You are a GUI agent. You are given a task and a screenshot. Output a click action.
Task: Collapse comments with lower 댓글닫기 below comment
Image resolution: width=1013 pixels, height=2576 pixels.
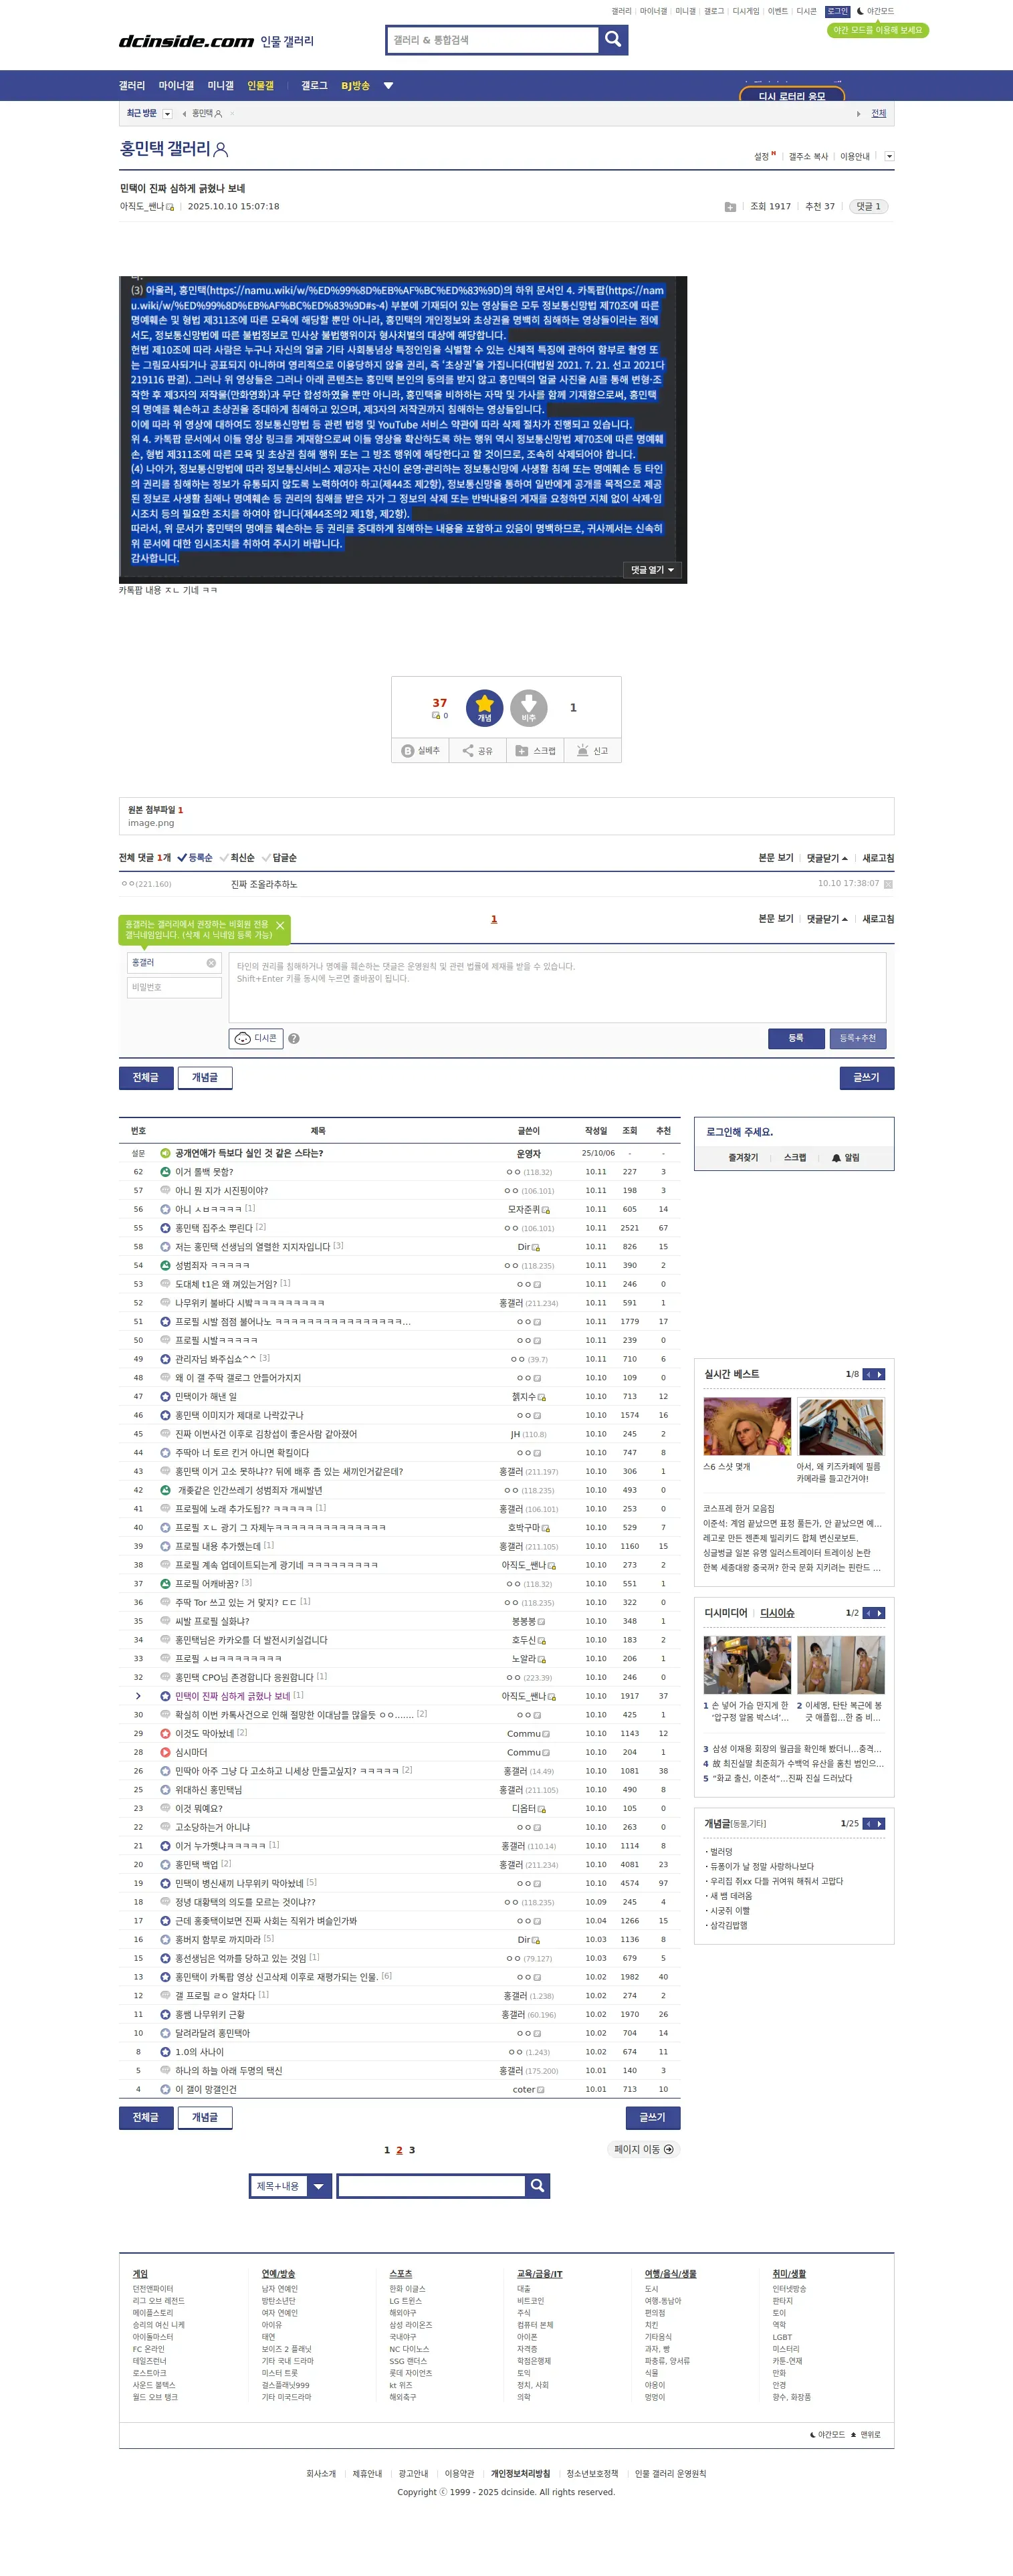827,919
